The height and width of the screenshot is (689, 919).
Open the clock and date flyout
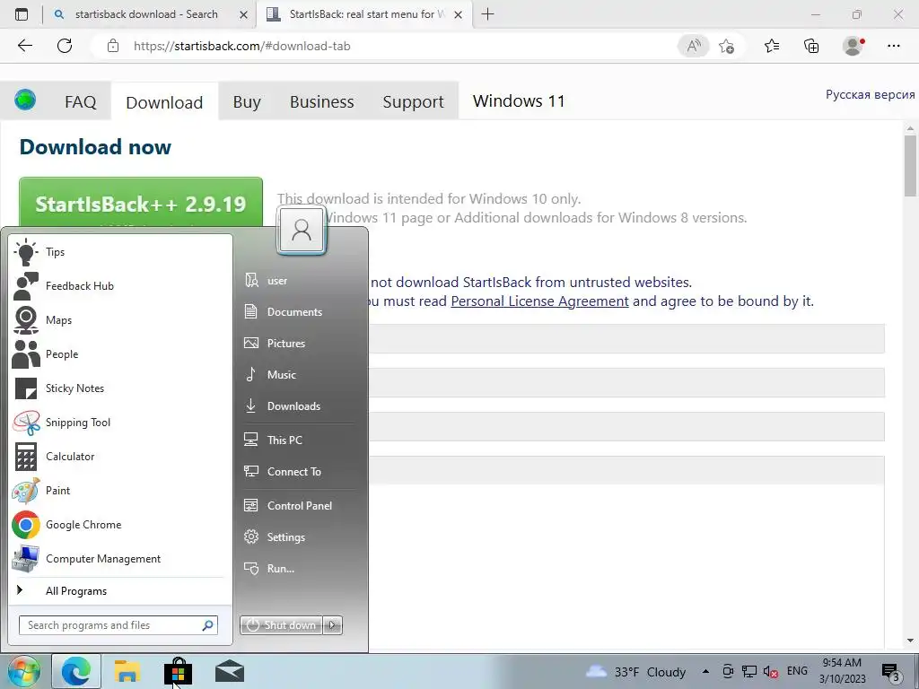842,671
